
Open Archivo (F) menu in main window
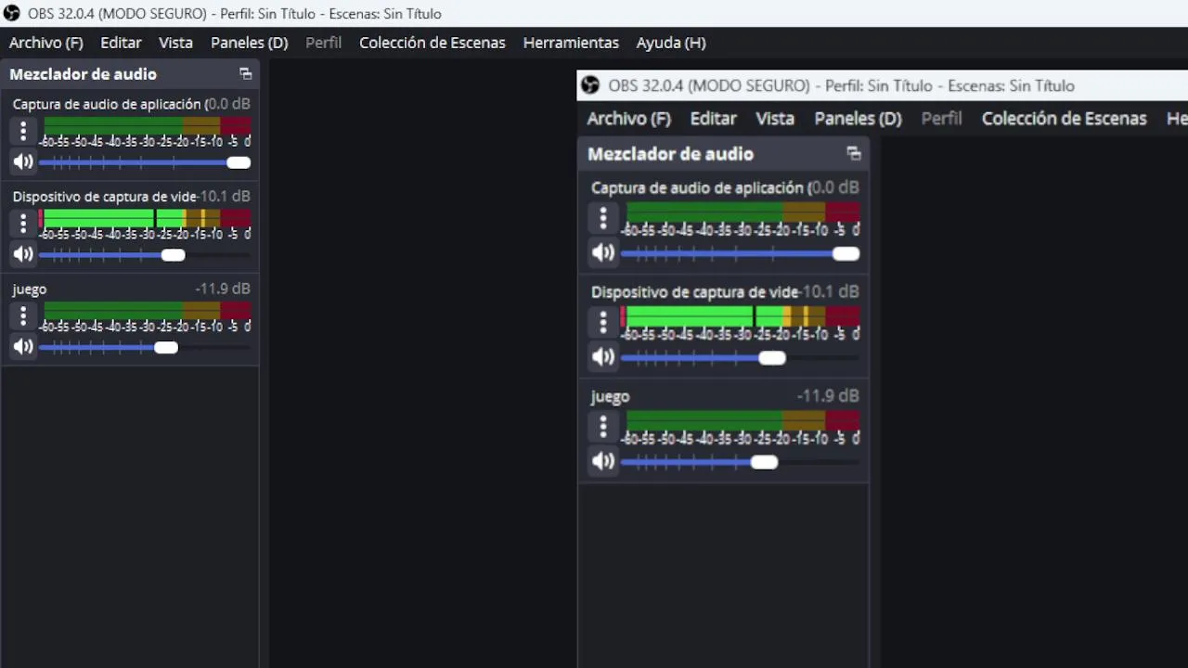(x=46, y=43)
